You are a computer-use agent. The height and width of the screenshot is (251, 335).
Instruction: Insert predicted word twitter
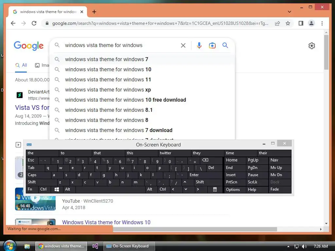coord(174,153)
